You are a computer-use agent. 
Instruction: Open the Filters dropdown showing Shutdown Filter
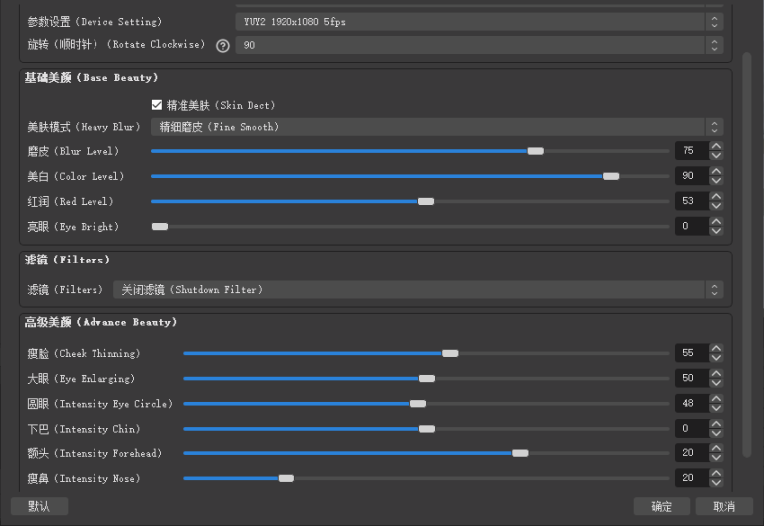[418, 290]
